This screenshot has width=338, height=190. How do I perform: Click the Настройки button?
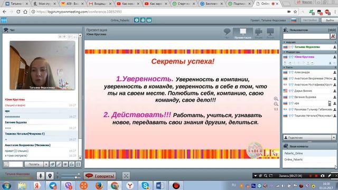coord(310,20)
